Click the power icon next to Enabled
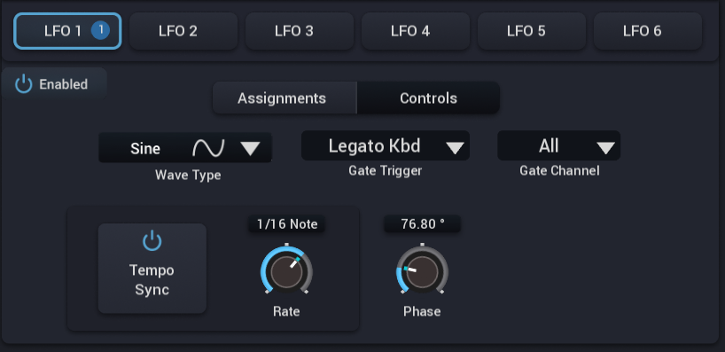The image size is (725, 352). tap(24, 84)
